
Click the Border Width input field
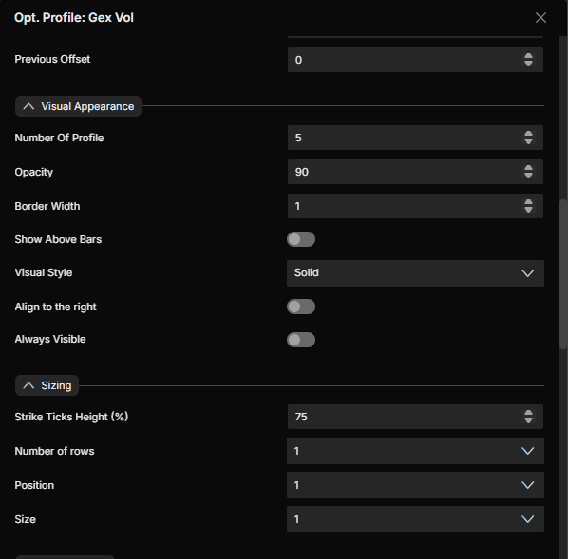(415, 206)
